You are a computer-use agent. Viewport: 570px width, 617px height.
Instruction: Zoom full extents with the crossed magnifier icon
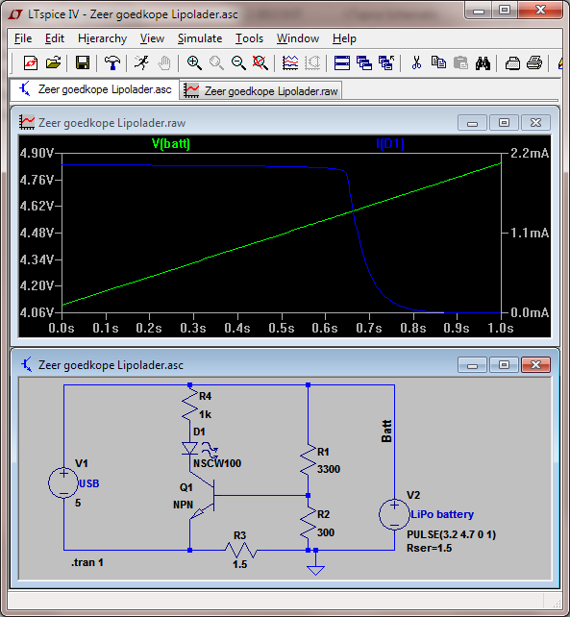[260, 63]
